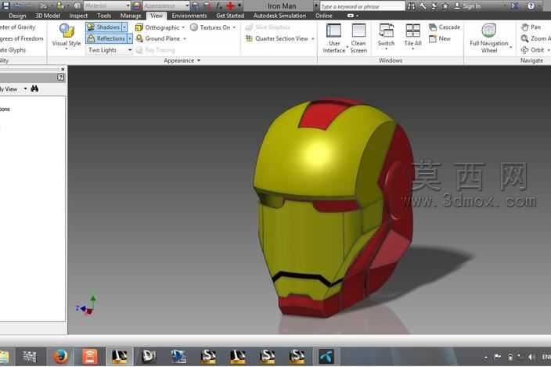Switch to the Environments tab
551x367 pixels.
tap(189, 16)
